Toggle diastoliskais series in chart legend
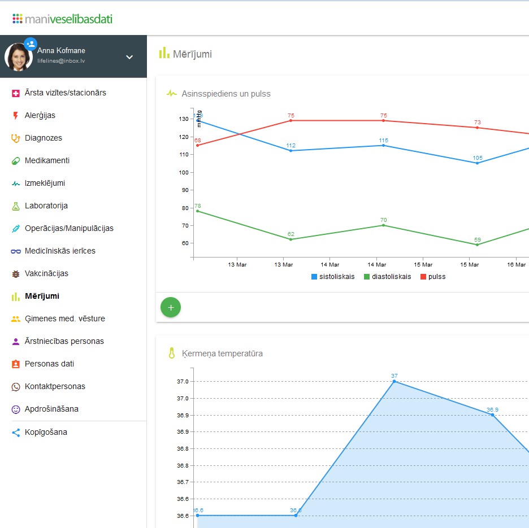 pyautogui.click(x=387, y=277)
